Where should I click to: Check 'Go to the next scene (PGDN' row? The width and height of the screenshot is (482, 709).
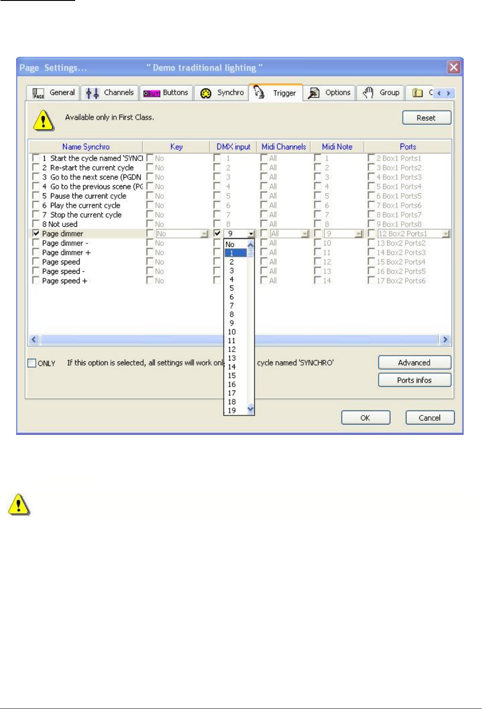36,177
